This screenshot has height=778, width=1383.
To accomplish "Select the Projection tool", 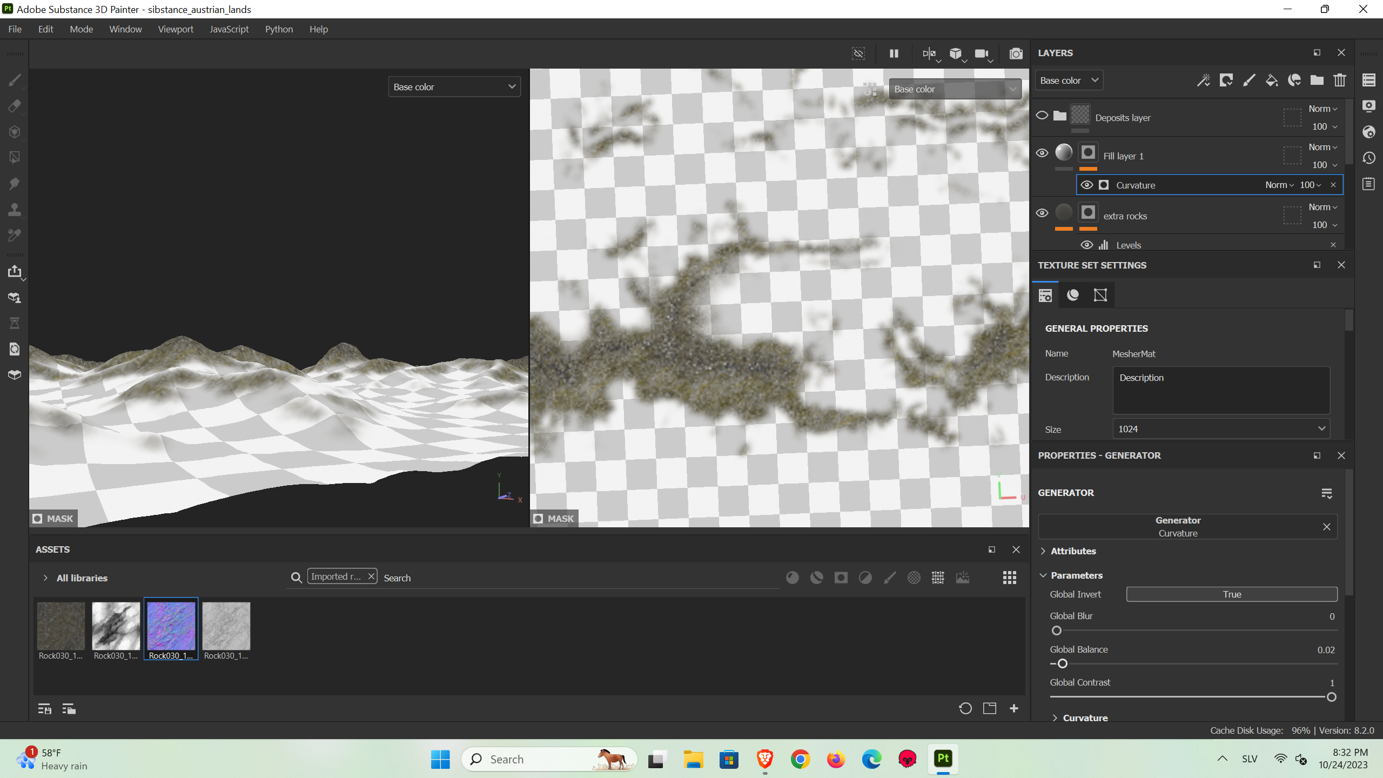I will [x=15, y=132].
